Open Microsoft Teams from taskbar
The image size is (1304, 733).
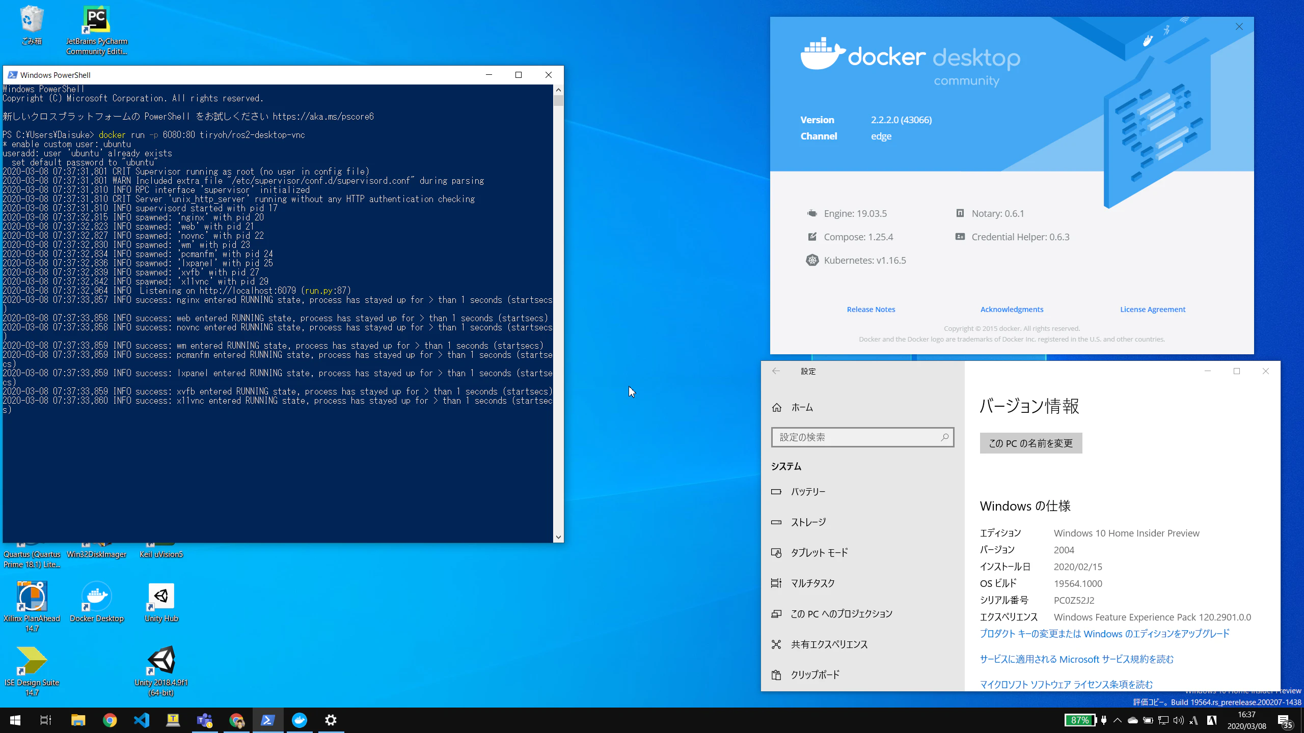(x=205, y=720)
